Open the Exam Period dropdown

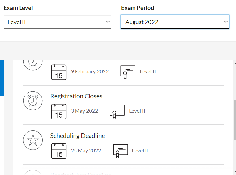point(175,22)
